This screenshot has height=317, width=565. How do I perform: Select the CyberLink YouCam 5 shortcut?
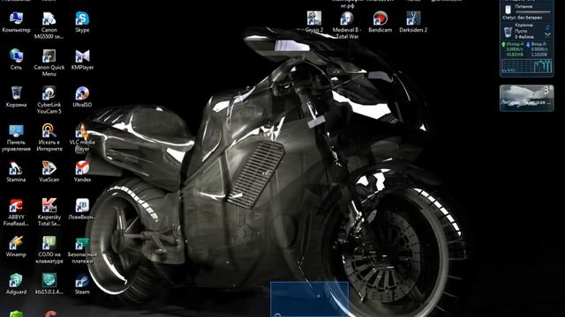point(49,100)
